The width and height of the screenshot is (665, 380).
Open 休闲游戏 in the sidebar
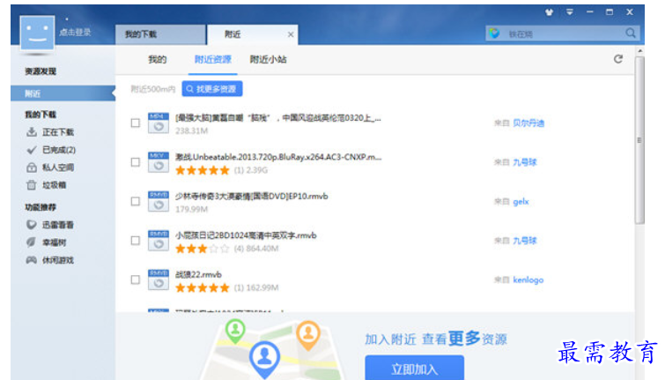click(57, 260)
